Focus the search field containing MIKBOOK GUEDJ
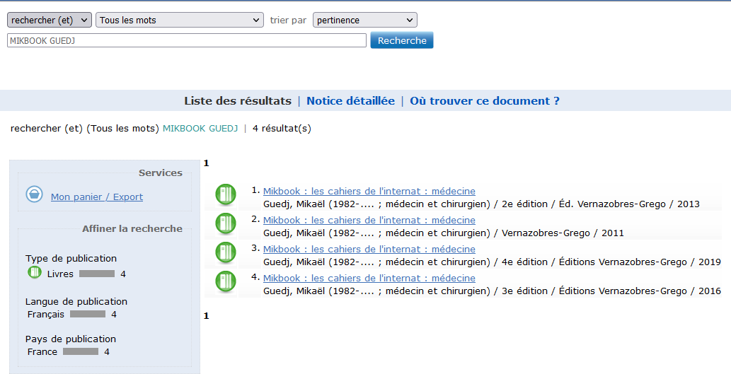Screen dimensions: 731x374 pyautogui.click(x=186, y=41)
